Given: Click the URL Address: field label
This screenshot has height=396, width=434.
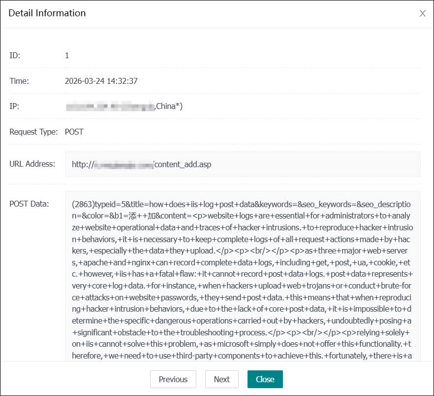Looking at the screenshot, I should pyautogui.click(x=32, y=164).
